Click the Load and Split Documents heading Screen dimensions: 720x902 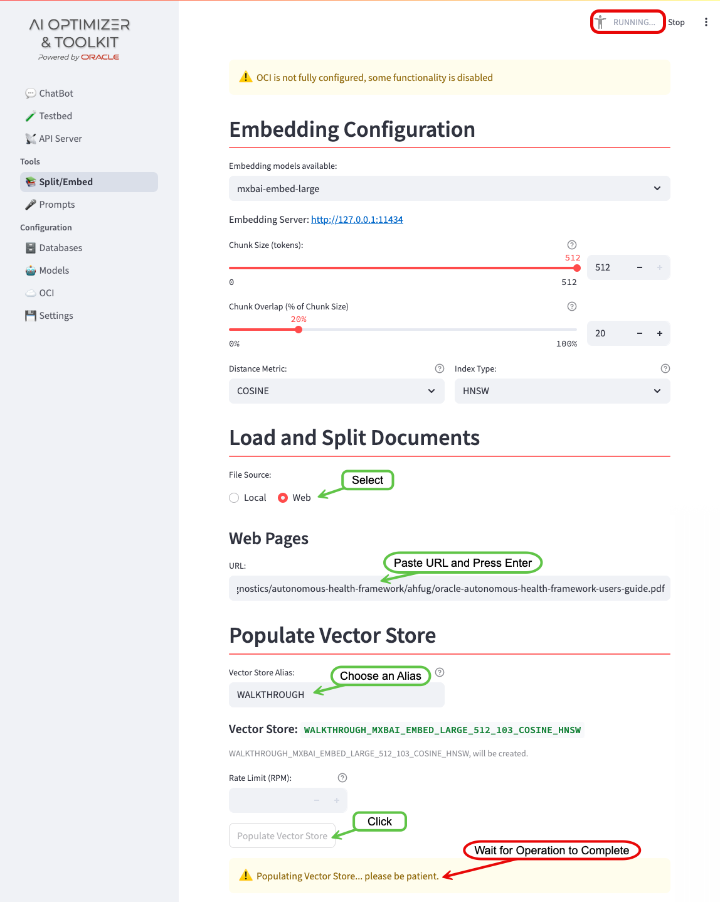click(x=354, y=438)
